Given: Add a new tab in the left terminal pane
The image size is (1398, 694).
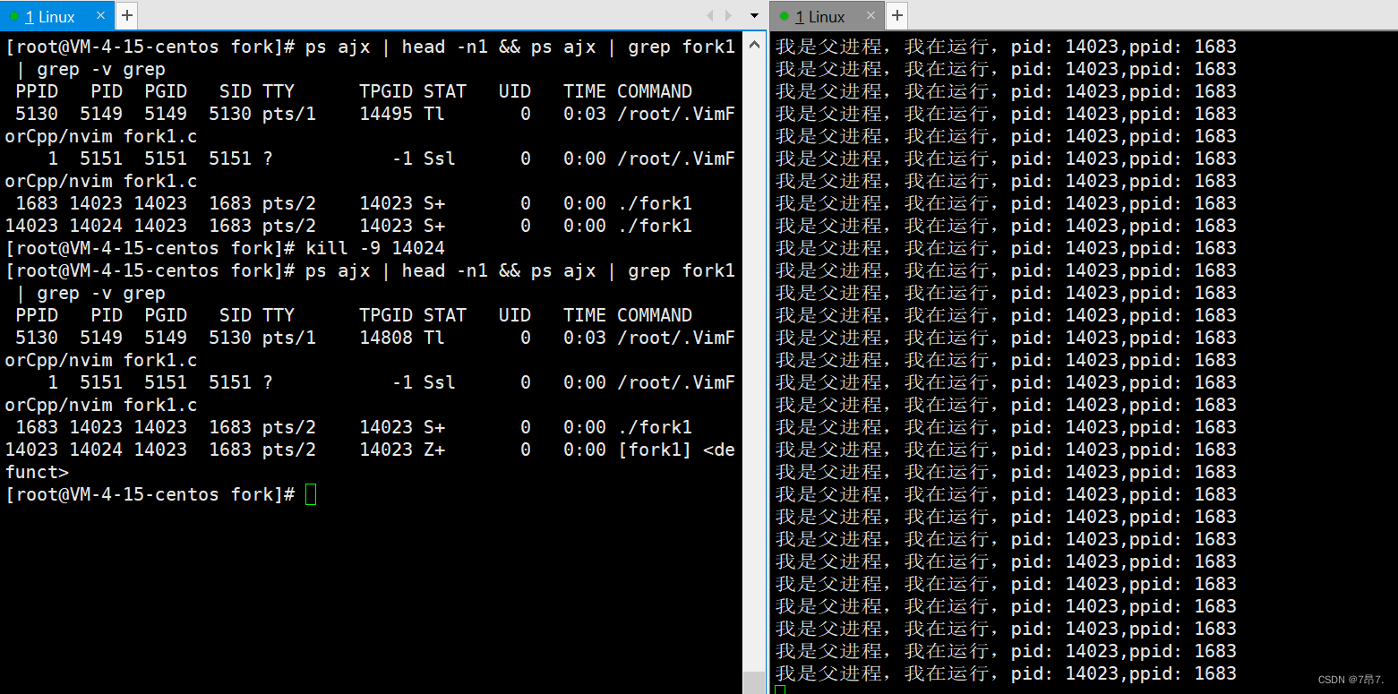Looking at the screenshot, I should [127, 15].
